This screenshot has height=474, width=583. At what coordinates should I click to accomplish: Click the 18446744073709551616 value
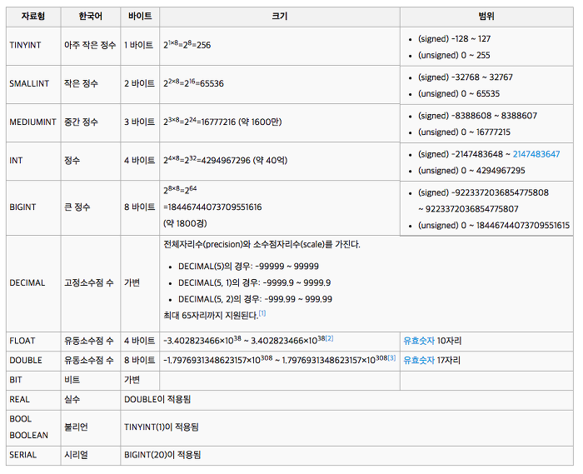point(215,207)
